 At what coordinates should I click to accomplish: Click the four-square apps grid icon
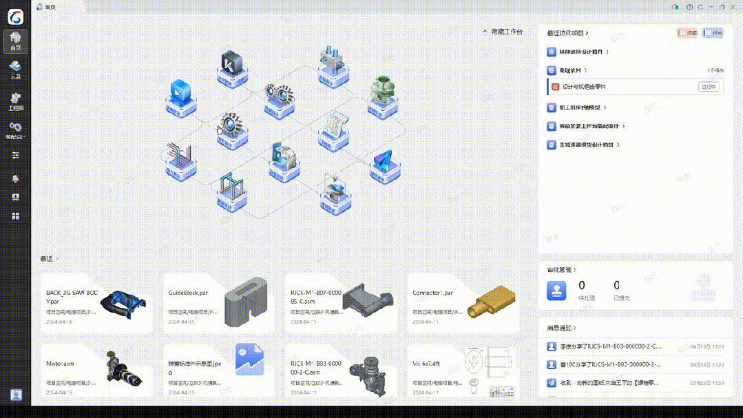click(16, 216)
